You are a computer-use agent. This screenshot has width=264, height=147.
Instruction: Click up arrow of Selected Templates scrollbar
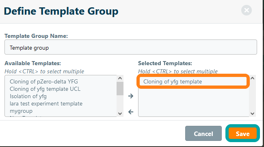coord(252,78)
